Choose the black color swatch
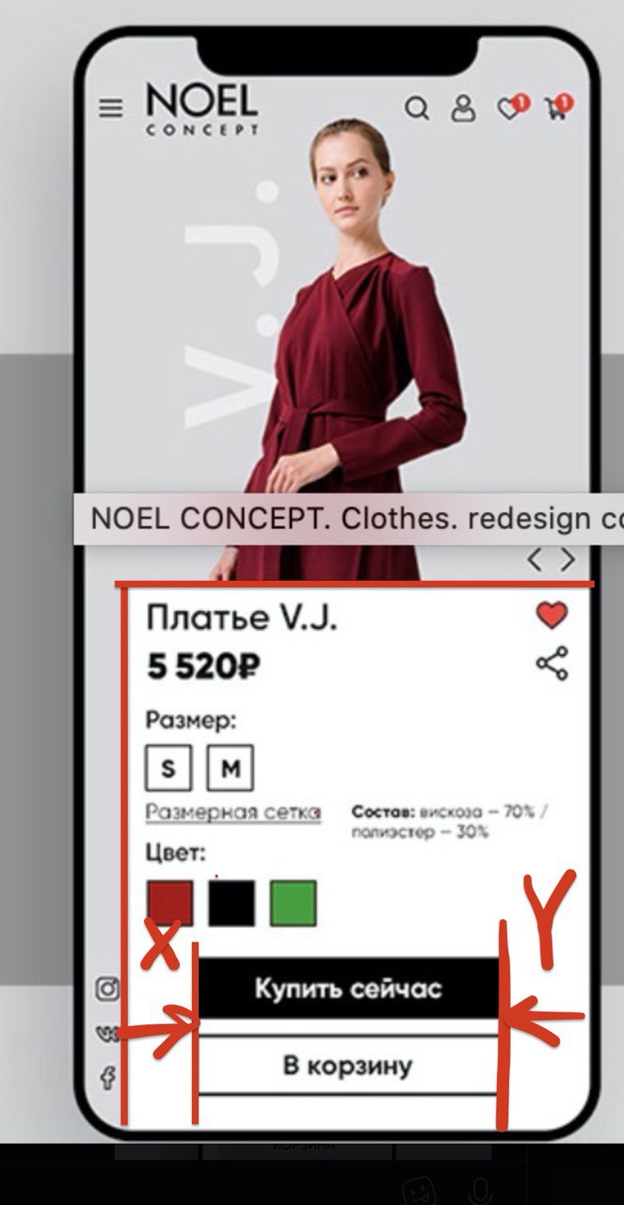Image resolution: width=624 pixels, height=1205 pixels. 232,904
